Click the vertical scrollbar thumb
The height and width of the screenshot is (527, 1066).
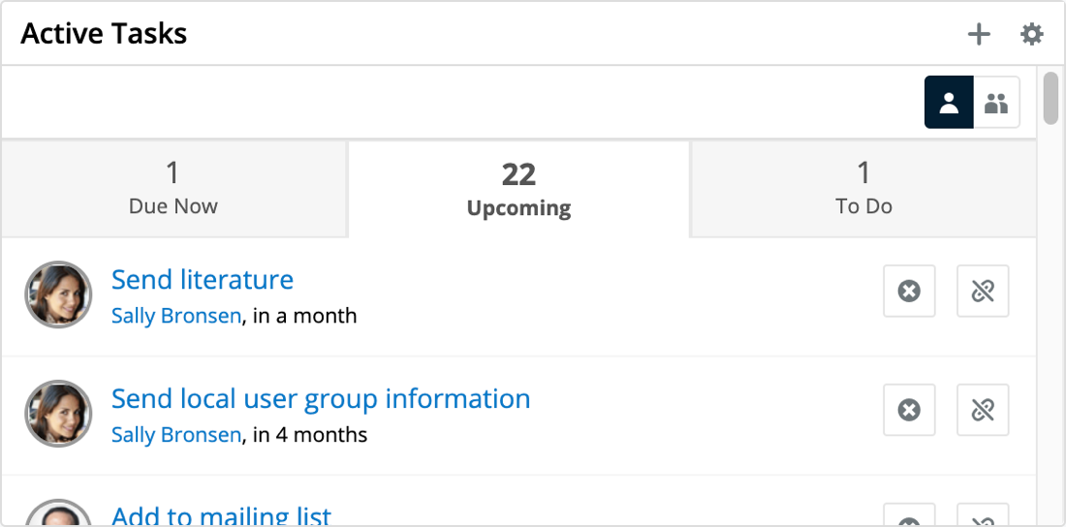coord(1050,98)
